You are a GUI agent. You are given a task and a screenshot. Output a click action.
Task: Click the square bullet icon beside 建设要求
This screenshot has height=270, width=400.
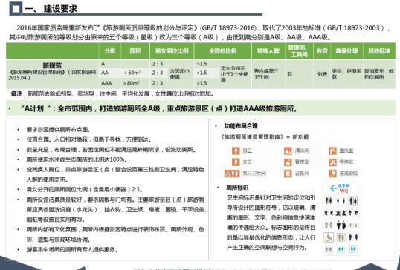(16, 9)
